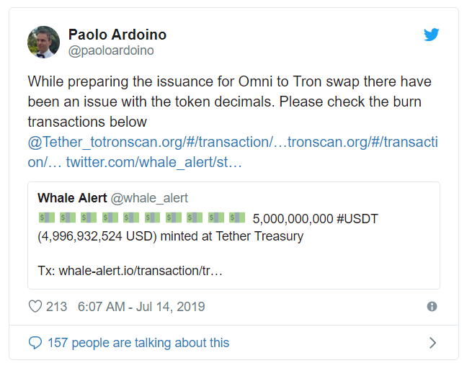
Task: Click the first dollar banknote emoji
Action: [x=46, y=217]
